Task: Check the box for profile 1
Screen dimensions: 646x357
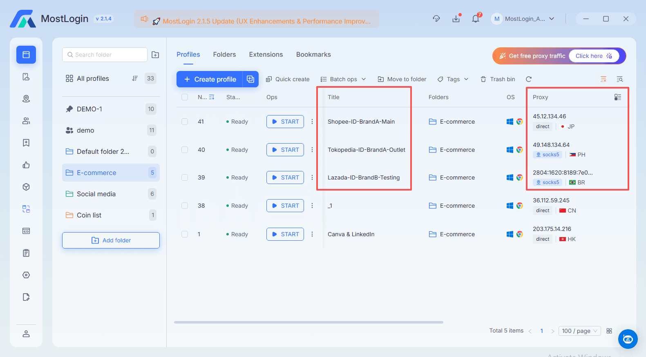Action: click(185, 234)
